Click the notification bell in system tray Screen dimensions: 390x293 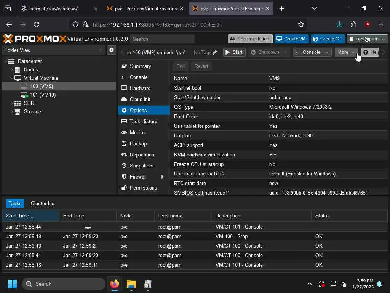379,284
